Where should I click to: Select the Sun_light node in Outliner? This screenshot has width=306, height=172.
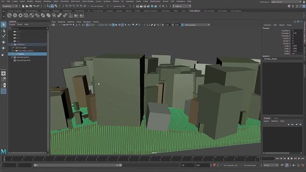[x=22, y=48]
